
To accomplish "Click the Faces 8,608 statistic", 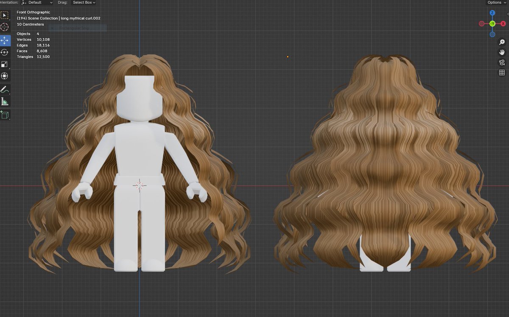I will click(33, 51).
